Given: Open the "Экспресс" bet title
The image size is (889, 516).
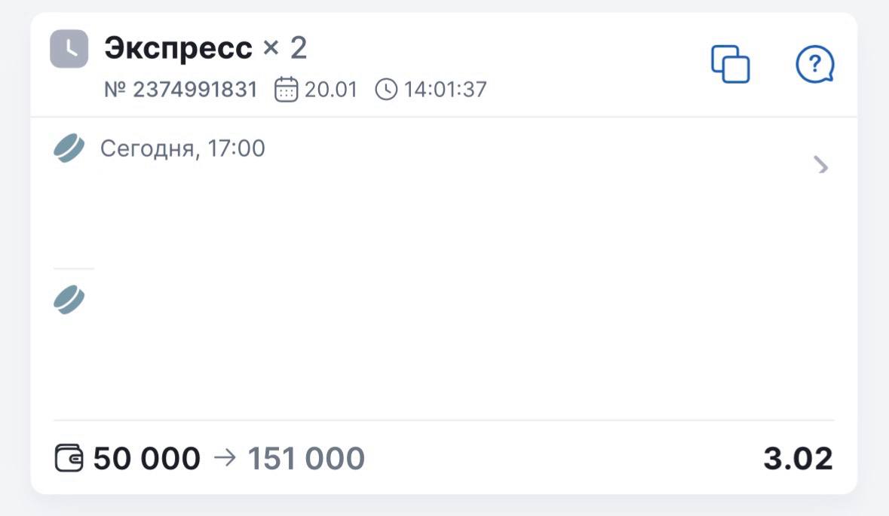Looking at the screenshot, I should pos(178,48).
